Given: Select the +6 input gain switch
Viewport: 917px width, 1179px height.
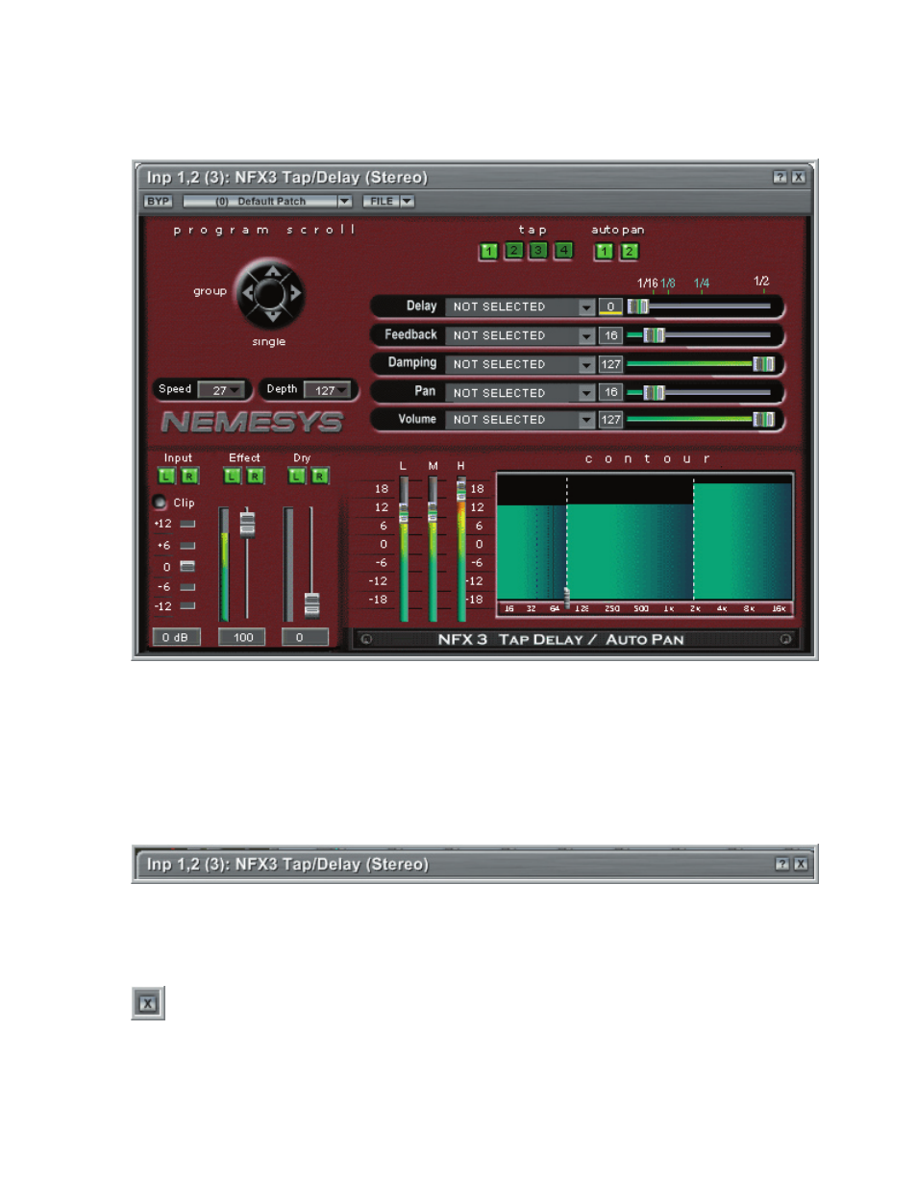Looking at the screenshot, I should (187, 545).
